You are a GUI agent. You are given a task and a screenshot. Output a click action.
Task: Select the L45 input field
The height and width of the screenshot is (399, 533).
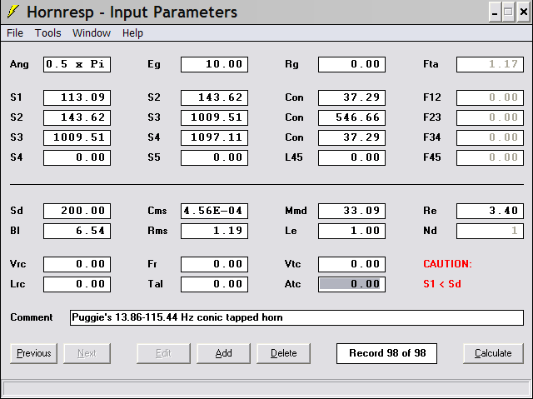point(351,157)
